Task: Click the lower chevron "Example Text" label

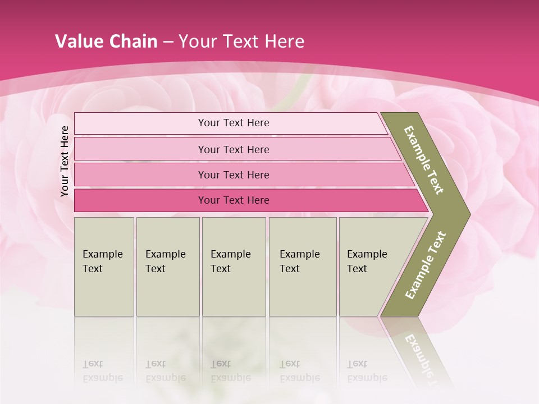Action: 426,265
